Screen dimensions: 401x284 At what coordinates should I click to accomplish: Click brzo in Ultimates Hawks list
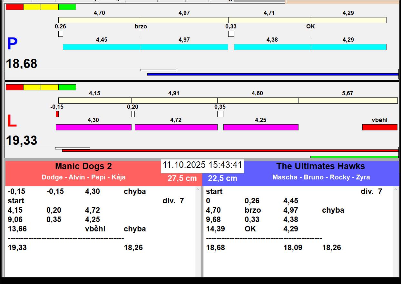coord(253,210)
